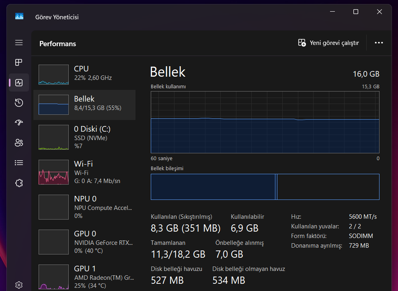Close the Task Manager window
The width and height of the screenshot is (398, 291).
pyautogui.click(x=380, y=12)
